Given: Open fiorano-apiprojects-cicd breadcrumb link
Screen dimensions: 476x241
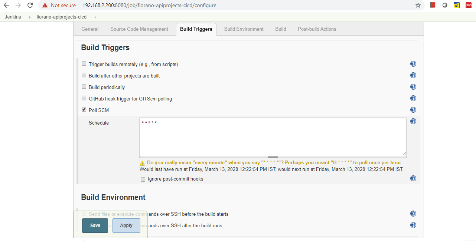Looking at the screenshot, I should click(62, 17).
